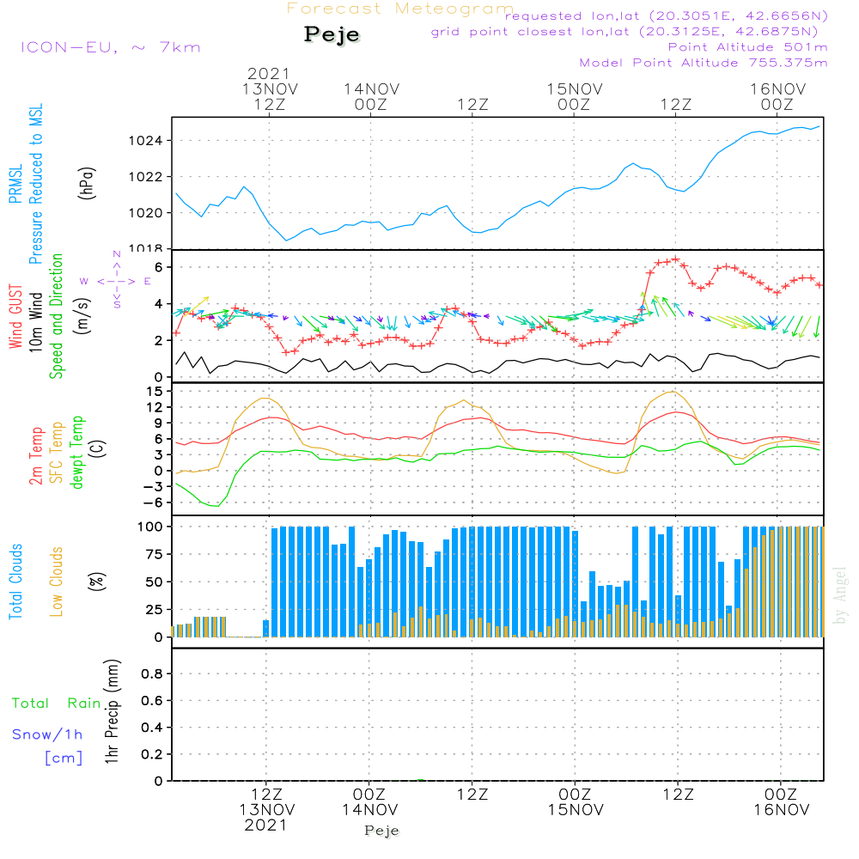Click the "ICON-EU, ~ 7km" model label
The width and height of the screenshot is (859, 859).
[x=110, y=47]
